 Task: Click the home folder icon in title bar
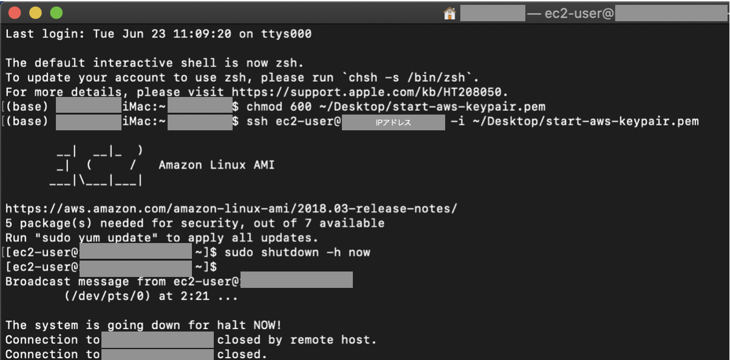450,13
